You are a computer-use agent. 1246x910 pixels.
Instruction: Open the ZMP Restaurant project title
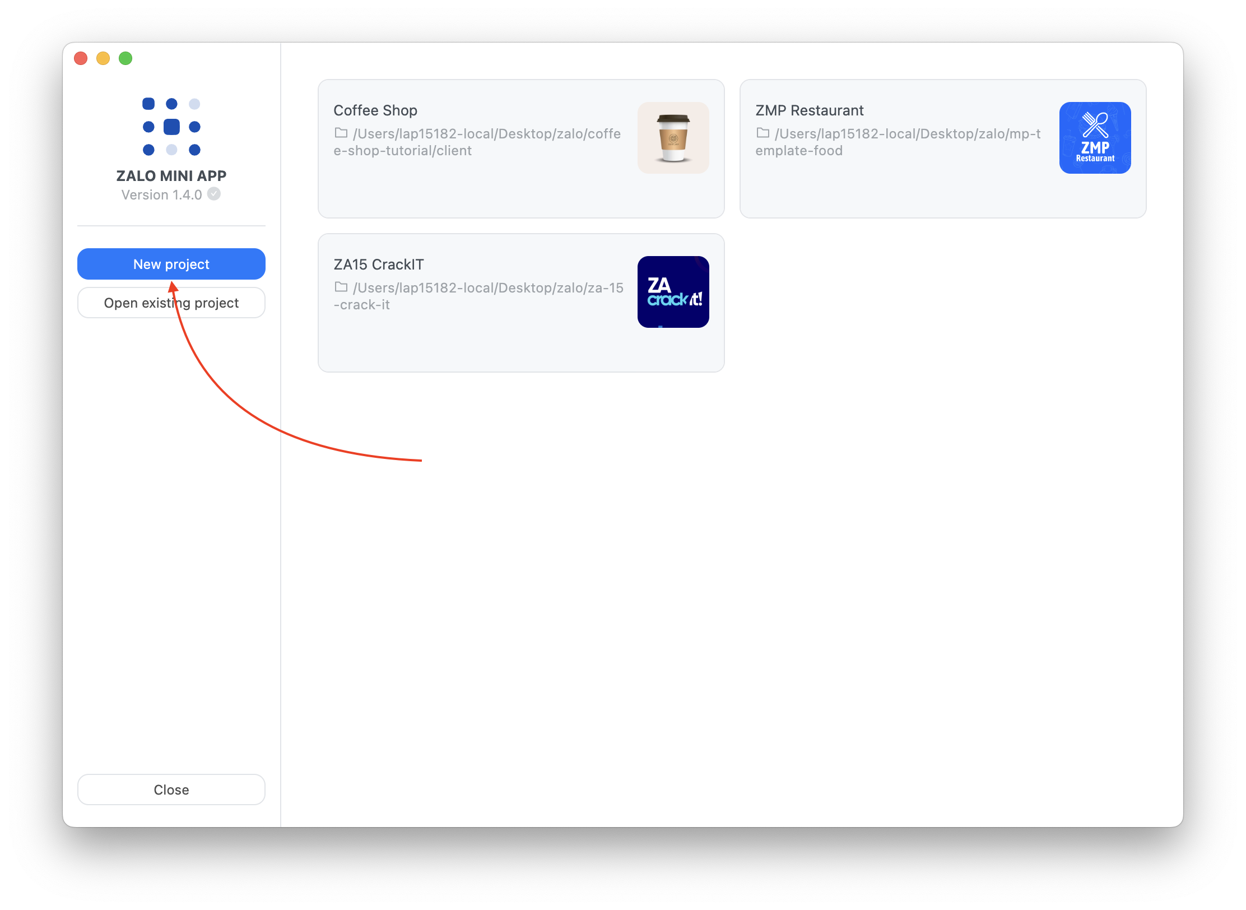point(809,110)
